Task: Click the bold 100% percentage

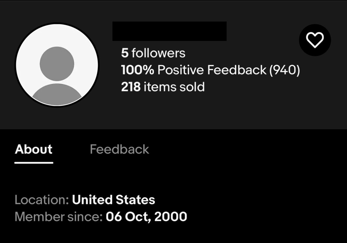Action: pos(138,70)
